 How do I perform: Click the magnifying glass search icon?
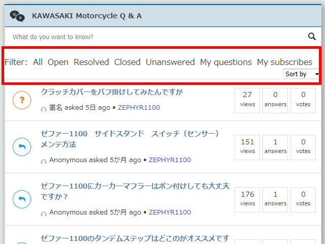(x=312, y=37)
